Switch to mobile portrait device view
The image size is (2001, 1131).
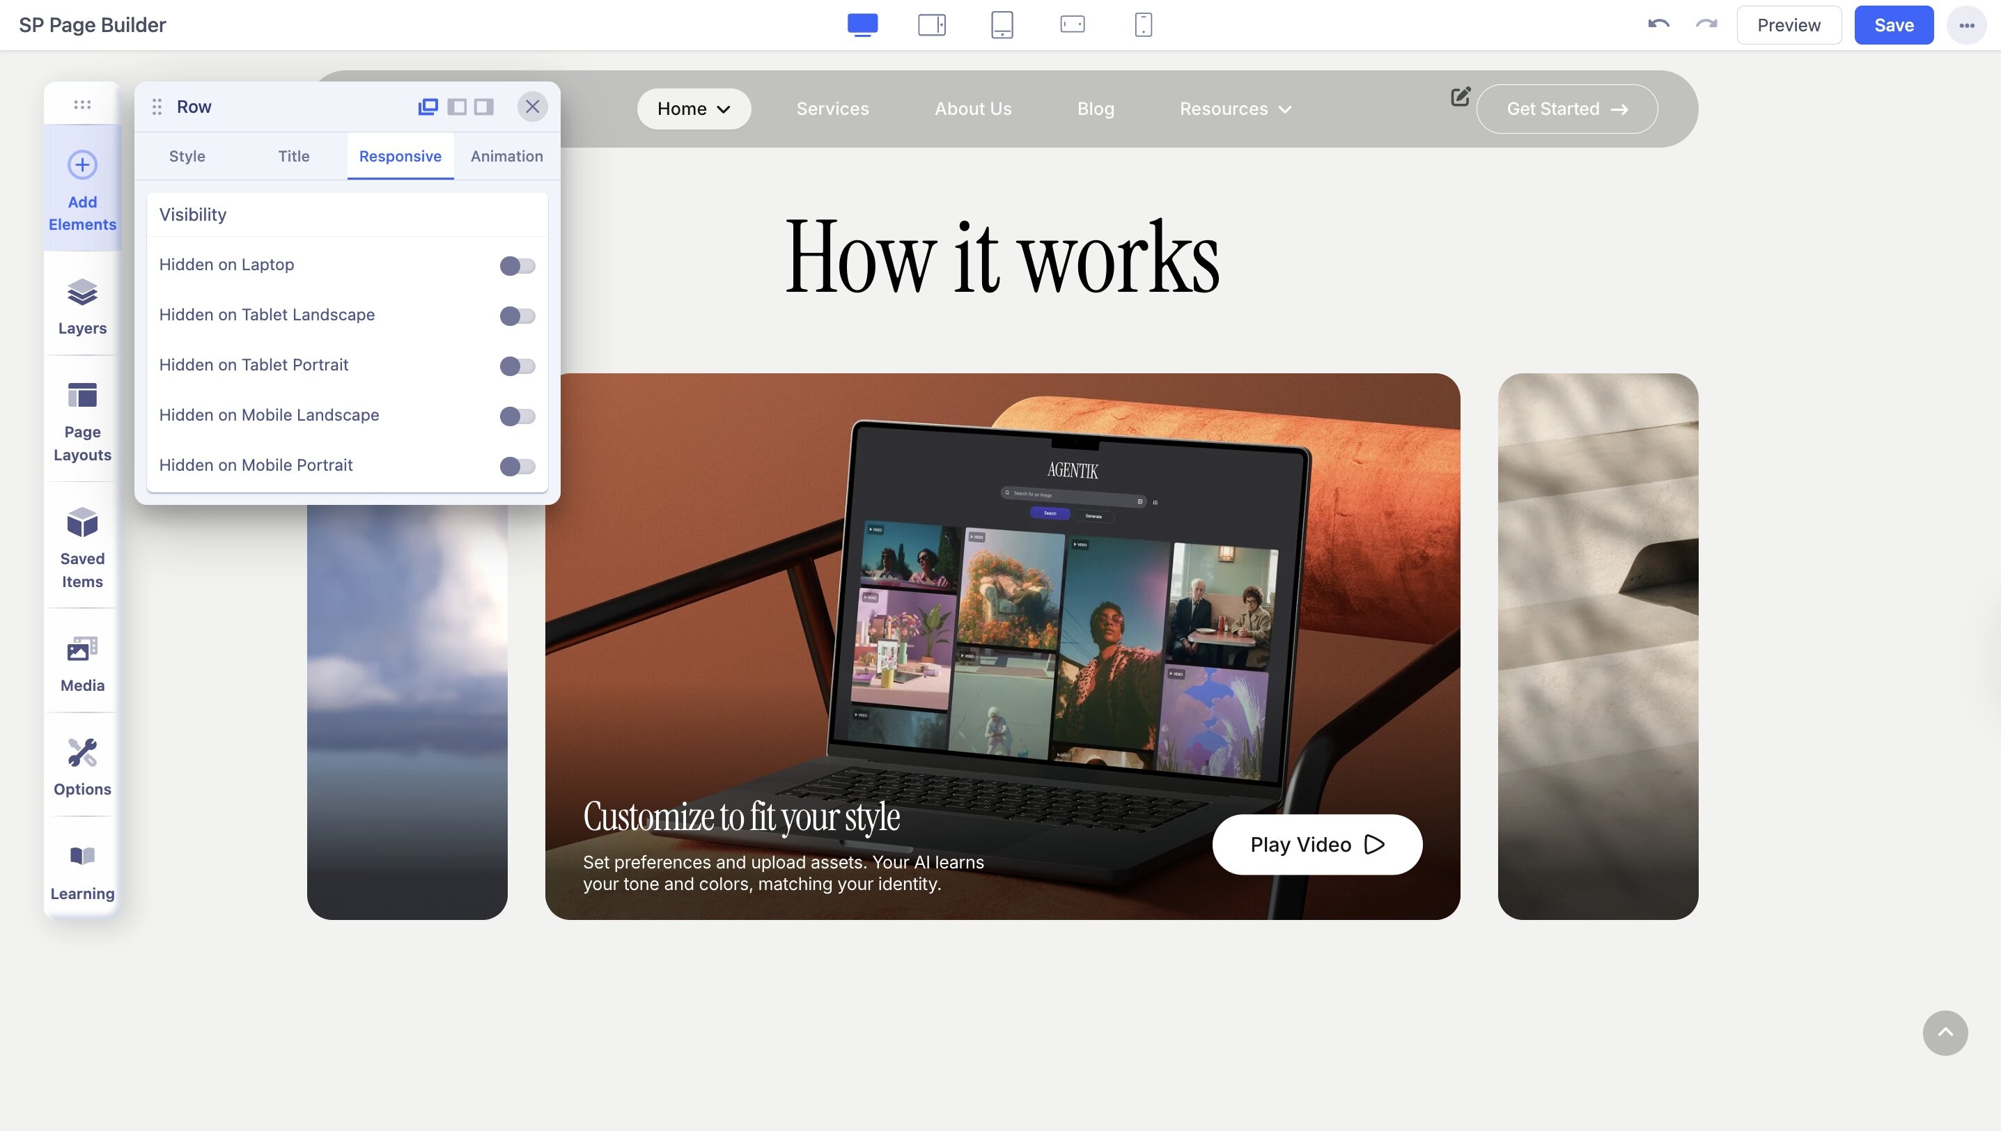tap(1143, 25)
